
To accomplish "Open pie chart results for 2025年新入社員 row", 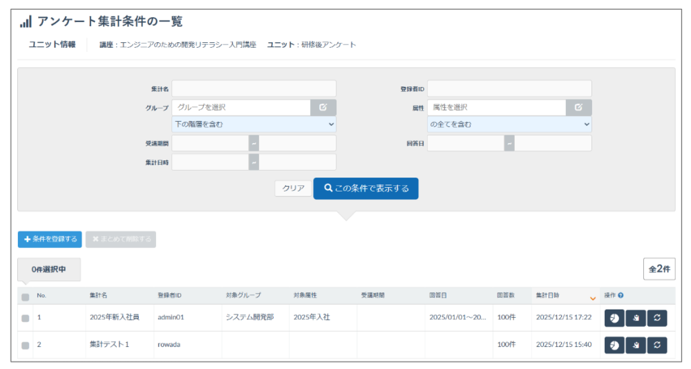I will coord(614,318).
